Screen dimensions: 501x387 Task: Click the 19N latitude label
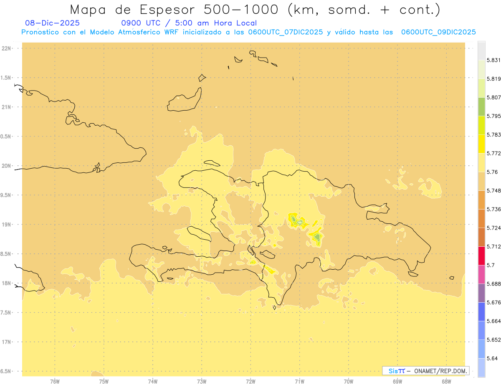7,224
